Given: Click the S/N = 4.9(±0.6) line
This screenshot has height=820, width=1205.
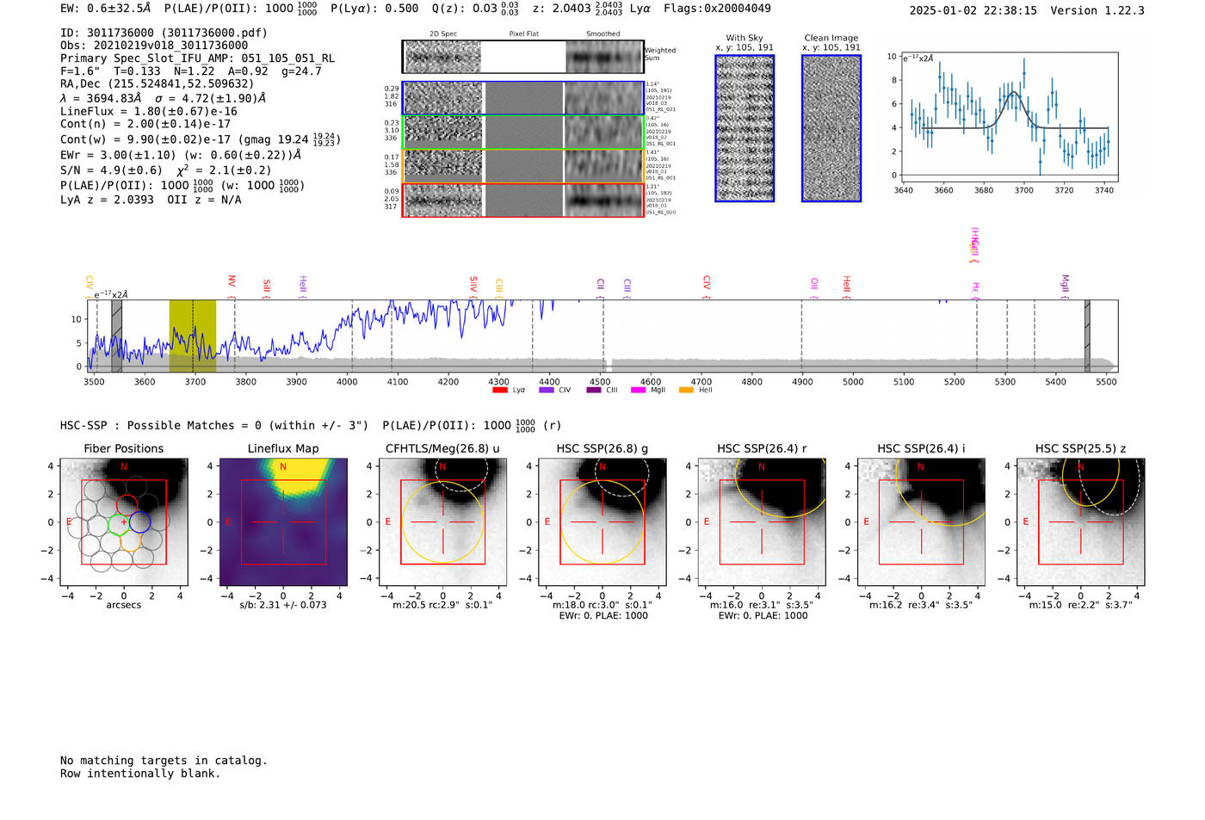Looking at the screenshot, I should pyautogui.click(x=166, y=170).
